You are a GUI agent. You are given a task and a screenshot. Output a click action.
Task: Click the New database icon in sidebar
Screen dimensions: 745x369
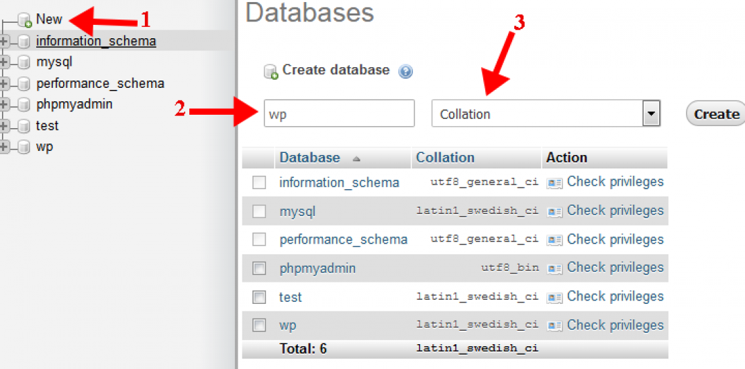click(26, 20)
